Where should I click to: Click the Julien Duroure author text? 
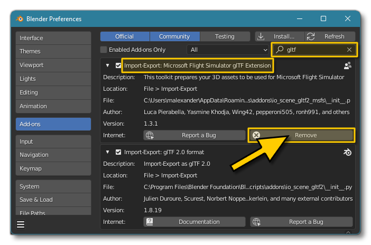pos(248,199)
